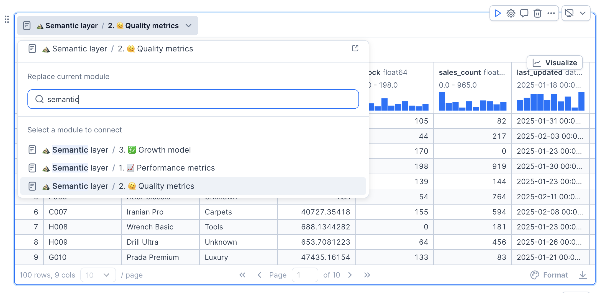Grab the cell drag handle dots

pos(7,19)
